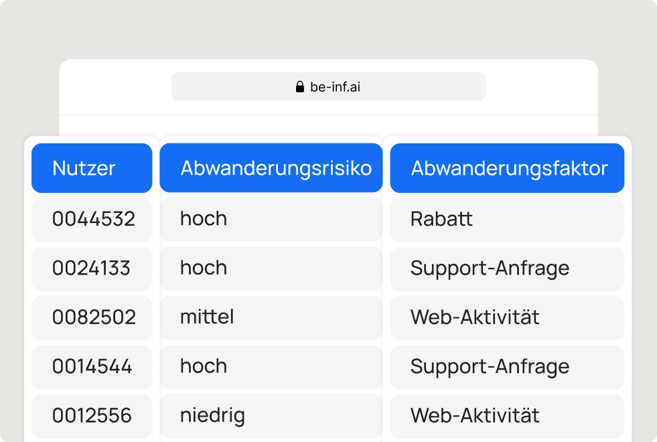Click user ID 0024133
This screenshot has width=657, height=442.
click(x=92, y=269)
